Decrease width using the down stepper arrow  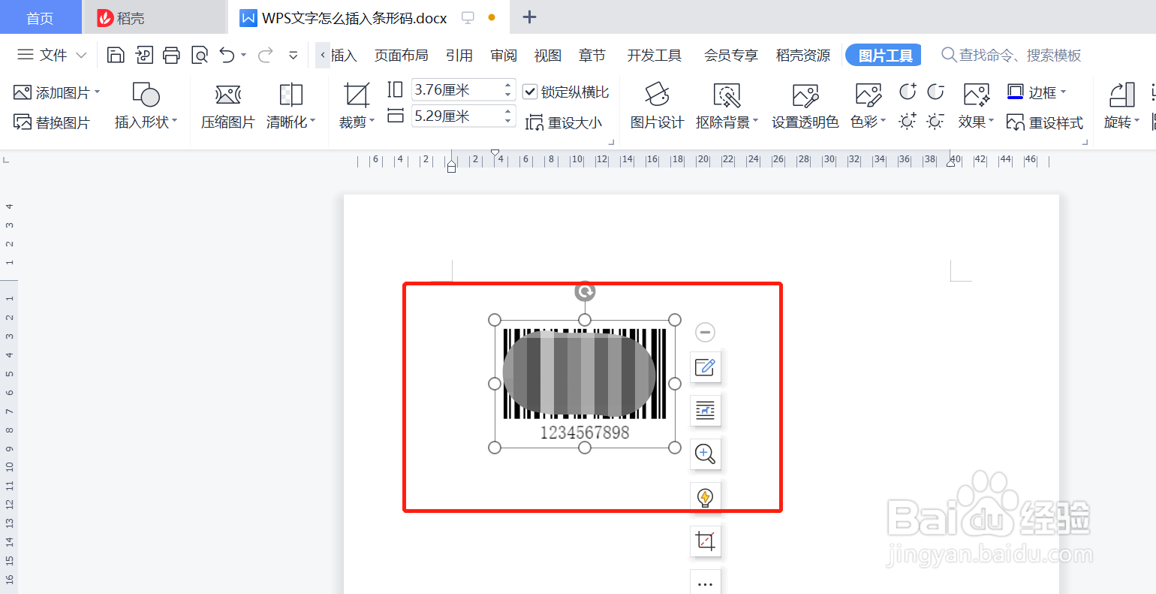pyautogui.click(x=508, y=122)
